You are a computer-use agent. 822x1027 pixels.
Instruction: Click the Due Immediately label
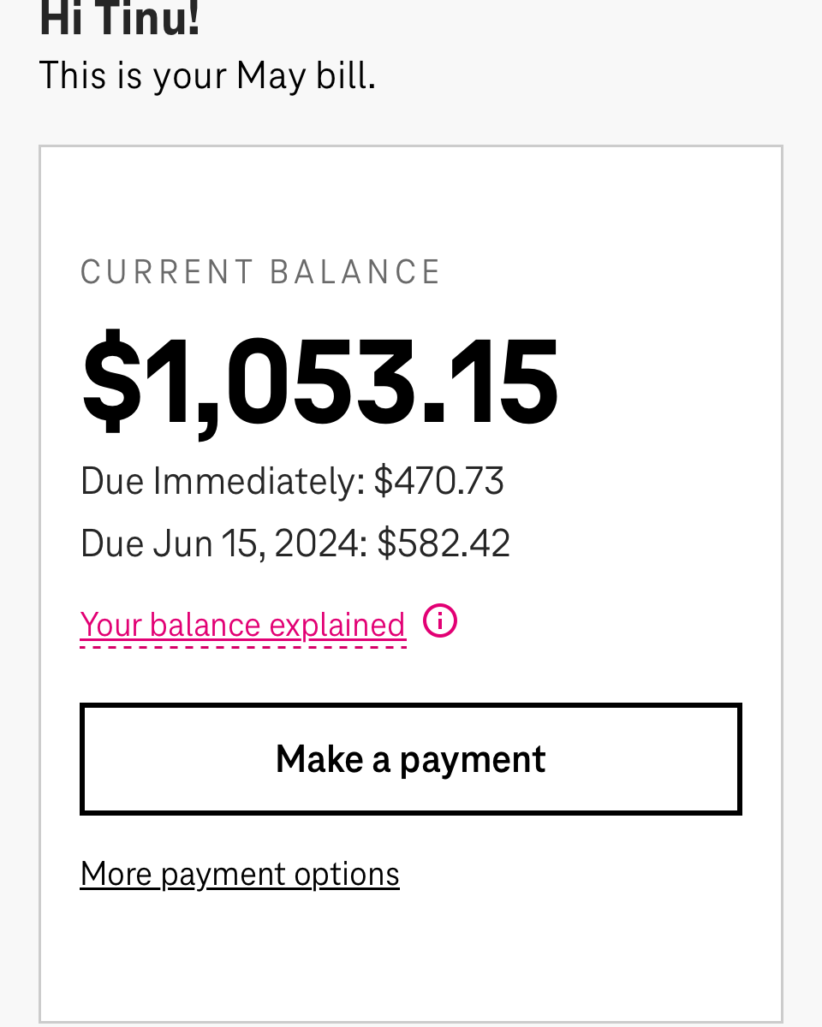coord(223,481)
